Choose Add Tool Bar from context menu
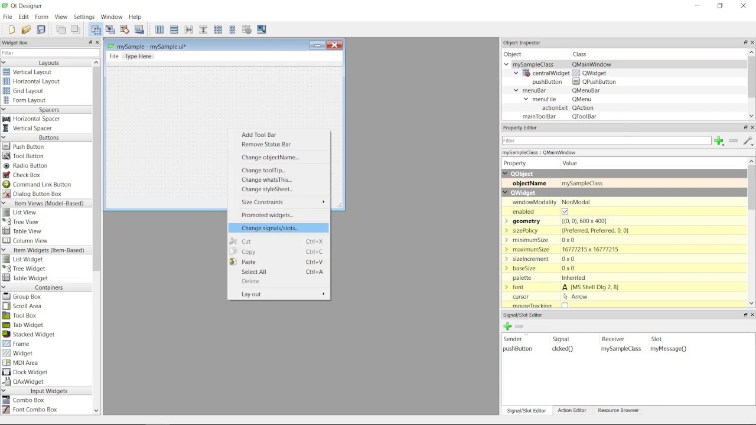 pyautogui.click(x=278, y=135)
